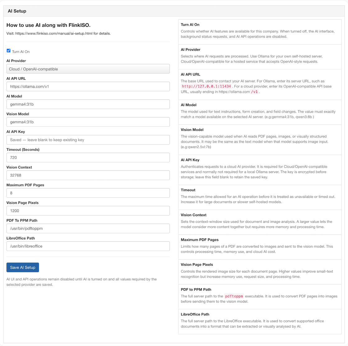Focus the Vision Model text box

click(88, 122)
